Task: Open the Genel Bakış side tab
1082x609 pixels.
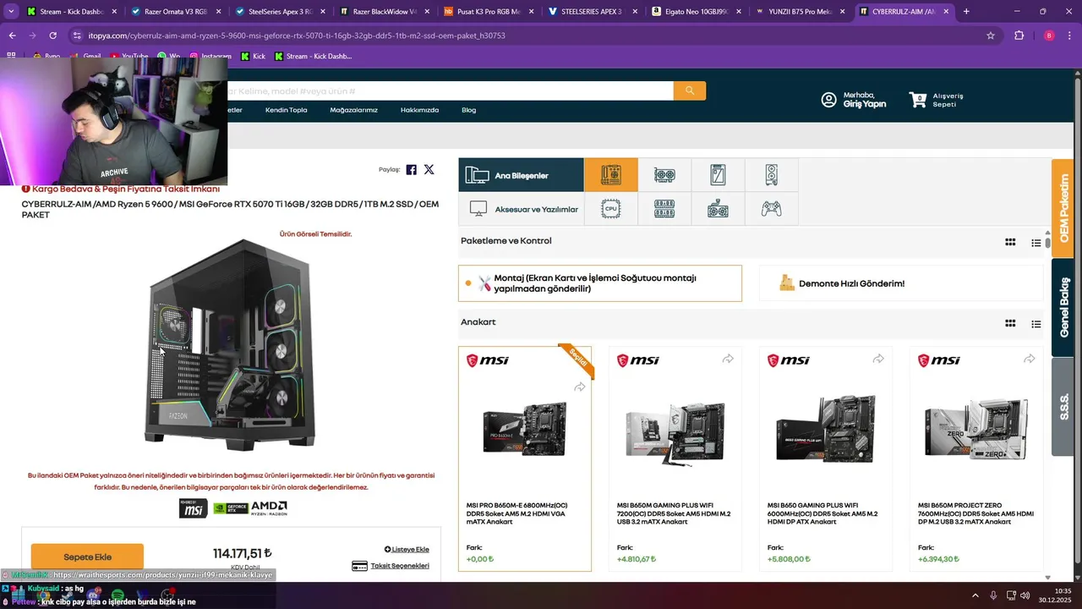Action: pos(1063,308)
